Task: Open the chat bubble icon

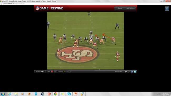Action: click(126, 72)
